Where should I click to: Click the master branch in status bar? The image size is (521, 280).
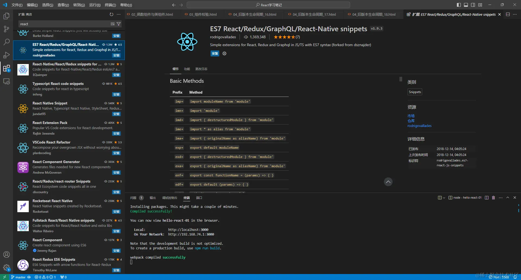(x=18, y=277)
